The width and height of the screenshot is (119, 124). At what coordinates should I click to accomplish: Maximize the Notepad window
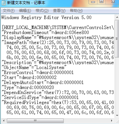[x=102, y=2]
